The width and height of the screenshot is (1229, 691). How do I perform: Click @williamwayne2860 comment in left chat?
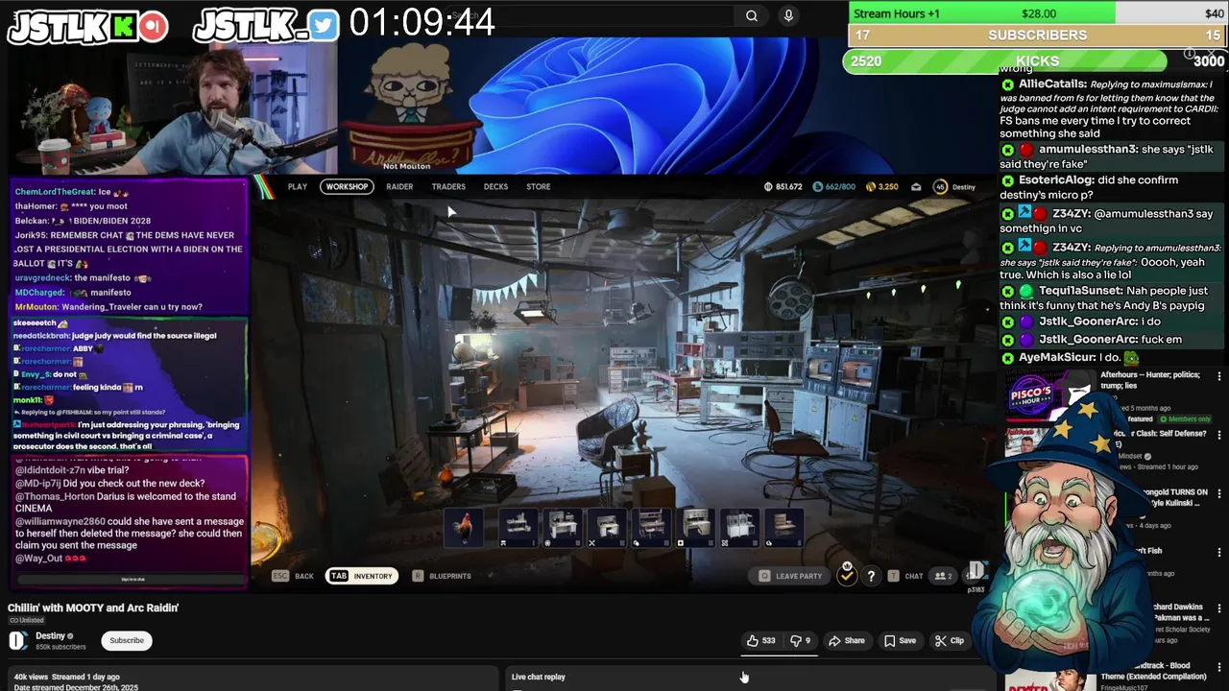tap(129, 533)
